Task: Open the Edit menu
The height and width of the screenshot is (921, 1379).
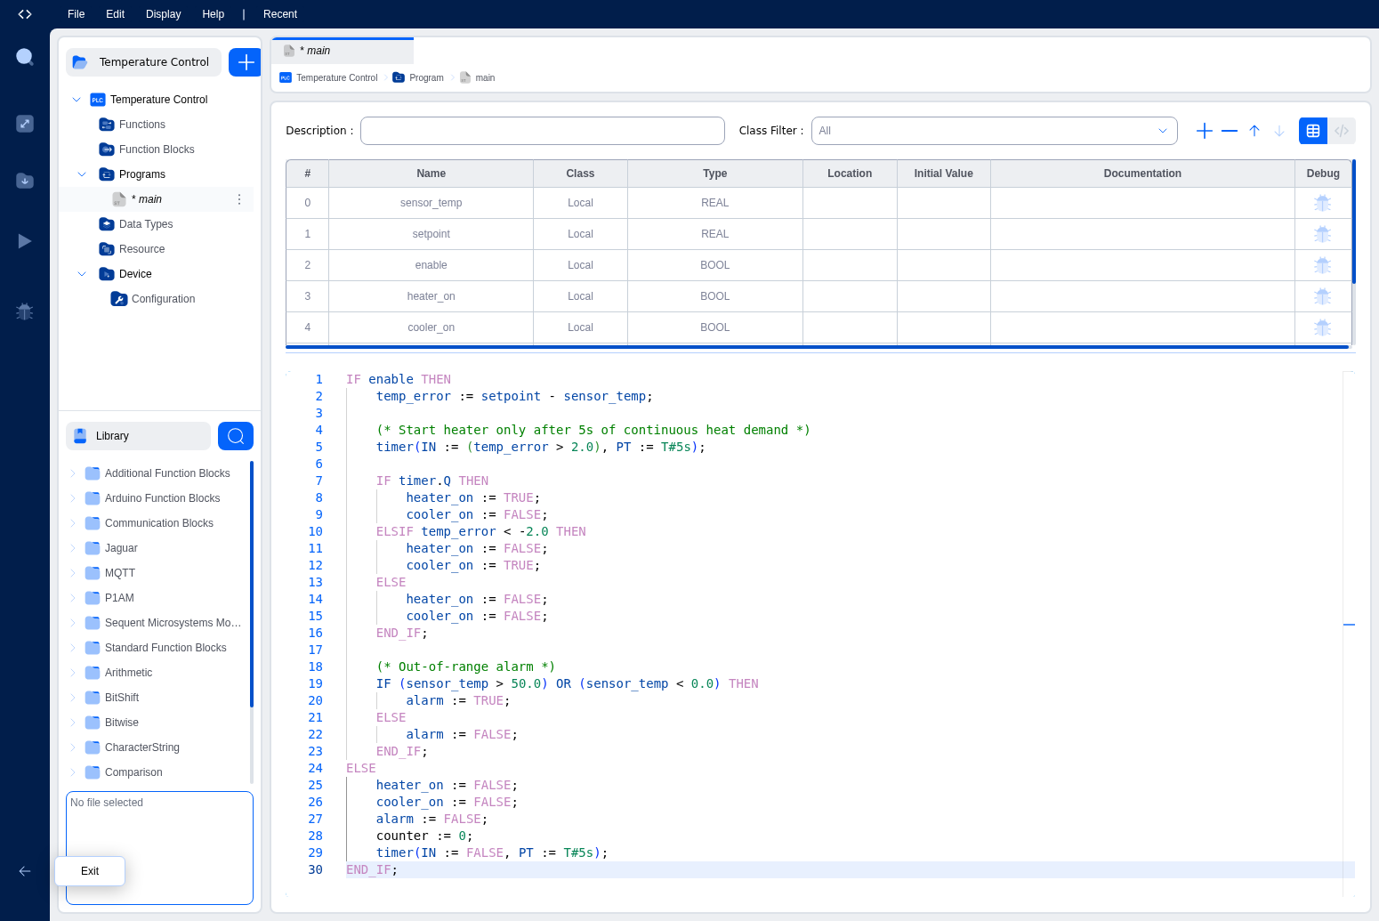Action: pyautogui.click(x=116, y=14)
